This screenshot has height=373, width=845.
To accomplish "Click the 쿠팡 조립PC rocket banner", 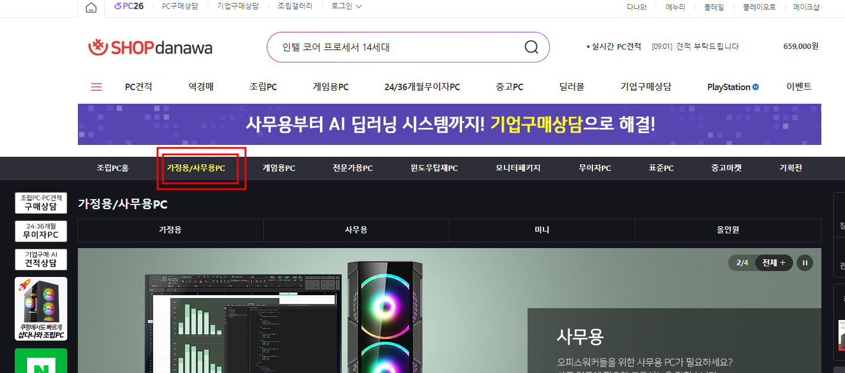I will (41, 309).
